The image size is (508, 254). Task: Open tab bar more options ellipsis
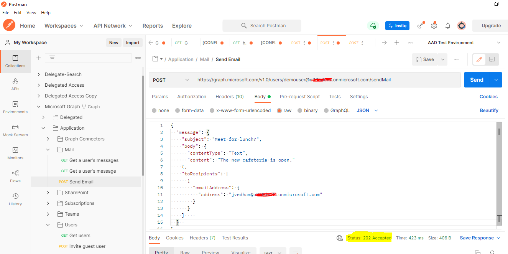pos(411,43)
